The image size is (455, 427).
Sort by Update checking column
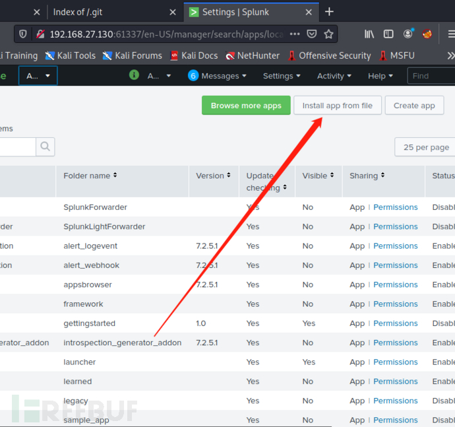(266, 181)
